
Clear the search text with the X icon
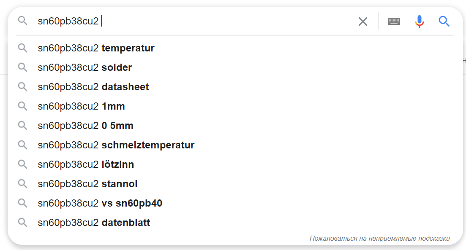pyautogui.click(x=362, y=22)
